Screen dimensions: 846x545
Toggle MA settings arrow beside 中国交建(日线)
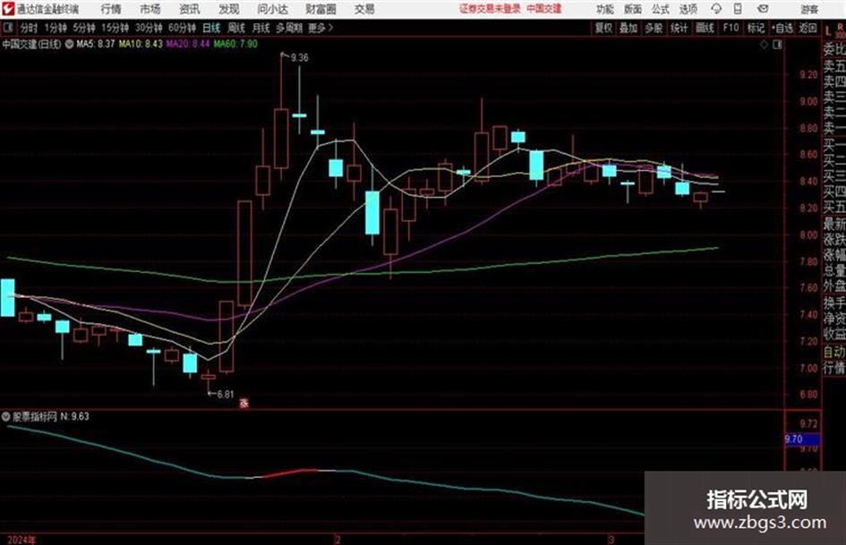(69, 44)
